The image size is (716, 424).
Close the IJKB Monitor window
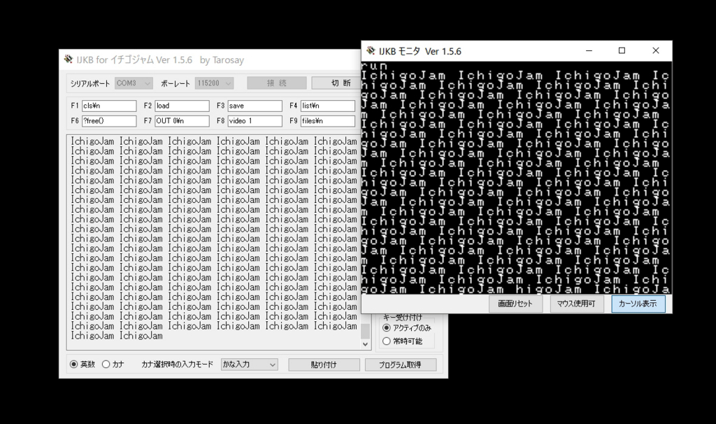coord(656,50)
